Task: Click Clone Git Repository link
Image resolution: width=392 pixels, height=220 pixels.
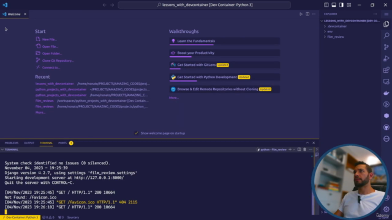Action: (x=58, y=61)
